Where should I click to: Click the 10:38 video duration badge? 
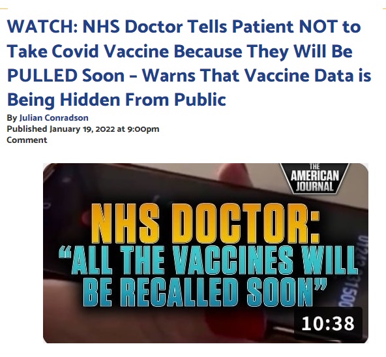click(328, 323)
